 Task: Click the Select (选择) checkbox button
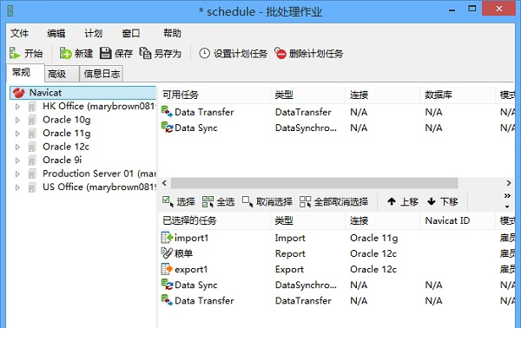pyautogui.click(x=178, y=201)
